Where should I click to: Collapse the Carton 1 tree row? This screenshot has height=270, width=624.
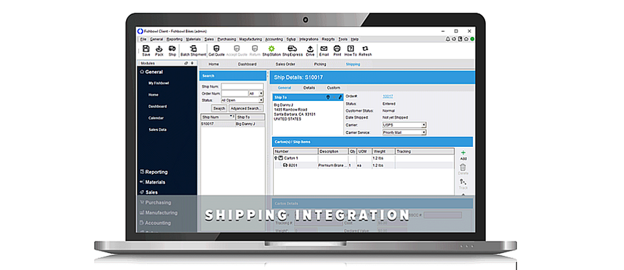coord(275,158)
